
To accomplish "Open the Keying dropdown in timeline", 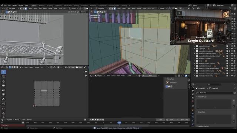I will coord(18,120).
